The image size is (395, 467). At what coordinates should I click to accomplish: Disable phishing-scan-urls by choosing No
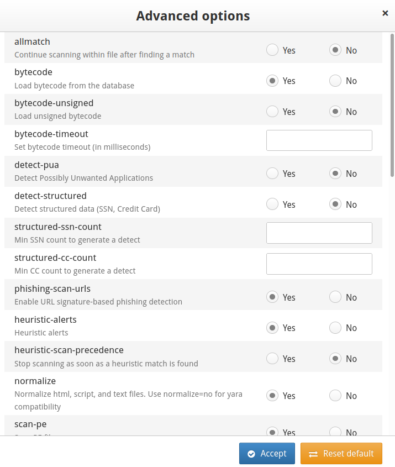tap(335, 297)
